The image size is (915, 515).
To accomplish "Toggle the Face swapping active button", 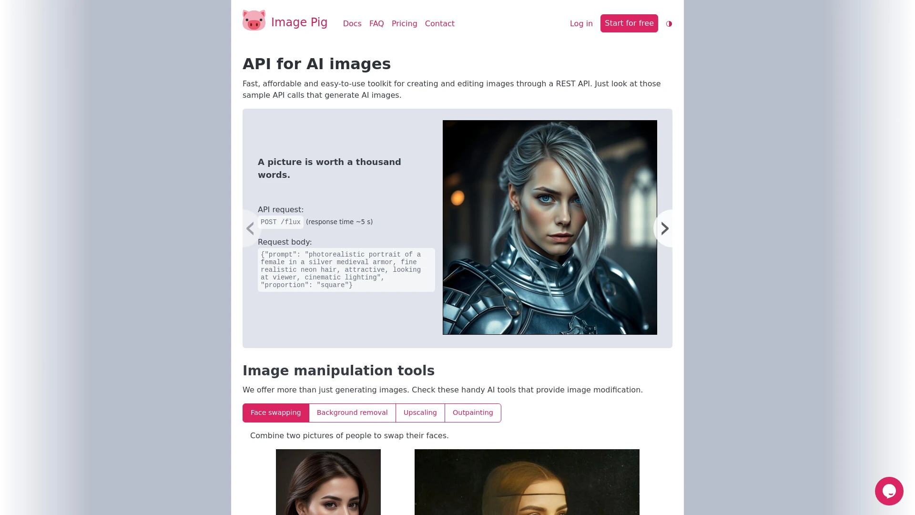I will pos(275,412).
